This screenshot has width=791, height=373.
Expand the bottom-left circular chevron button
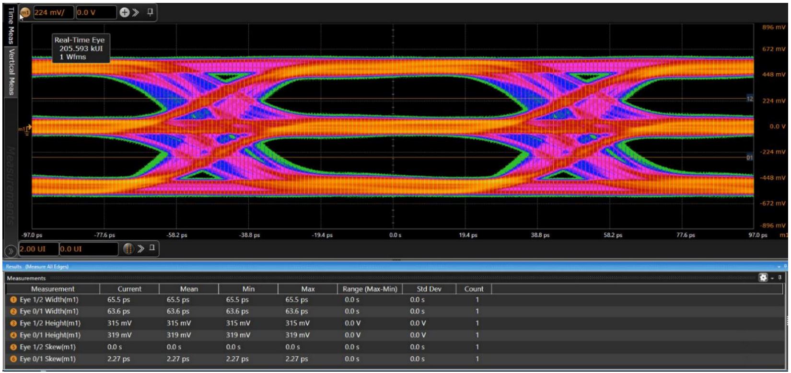10,251
